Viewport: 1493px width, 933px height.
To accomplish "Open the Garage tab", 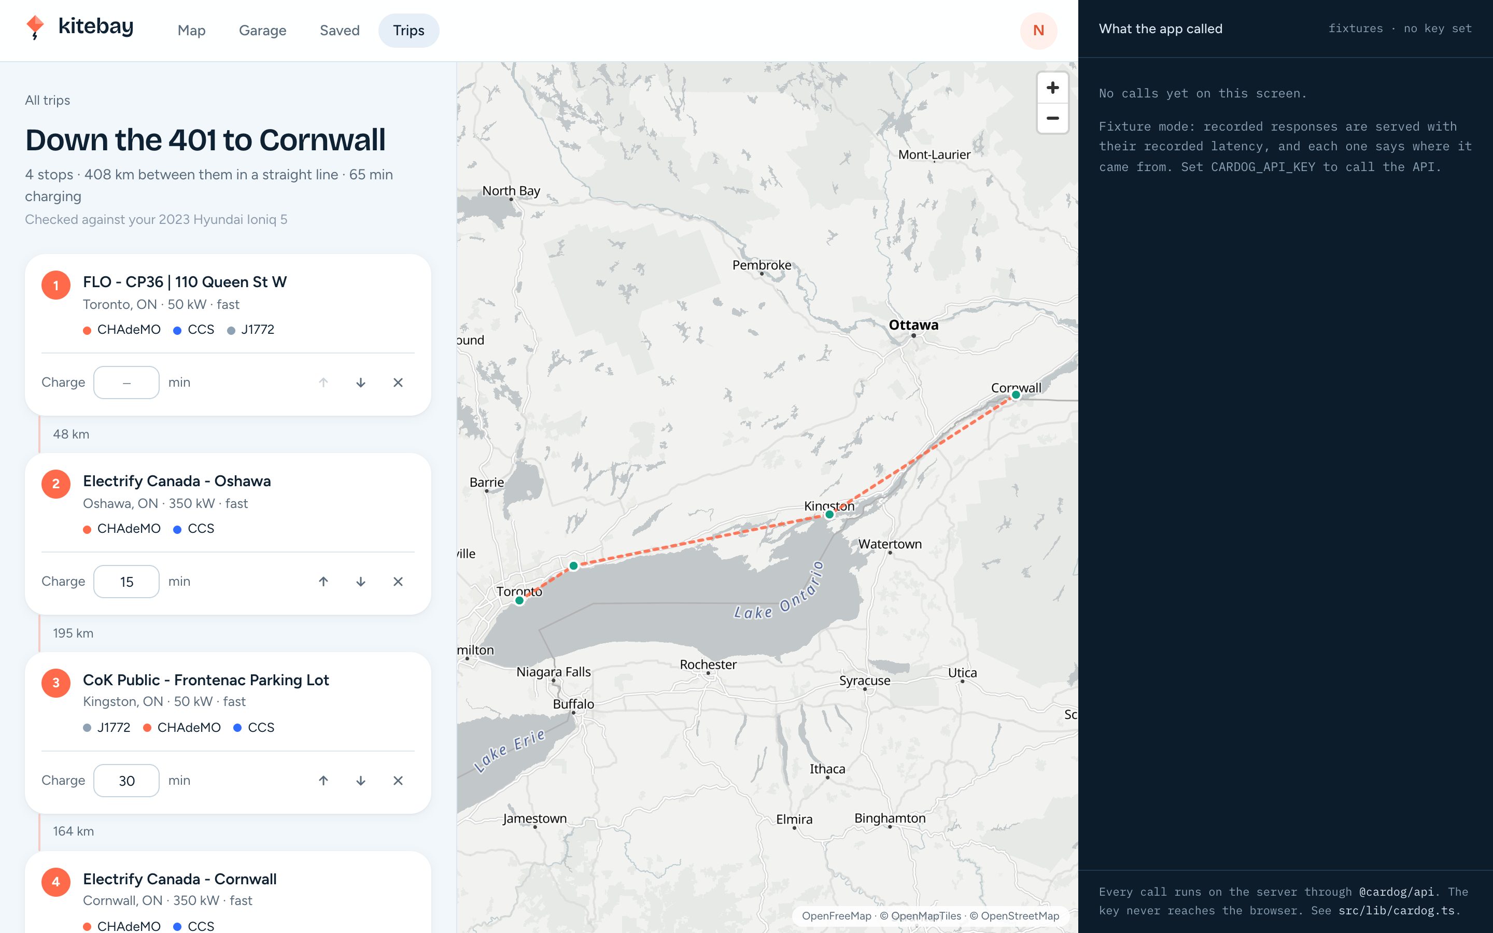I will 262,30.
